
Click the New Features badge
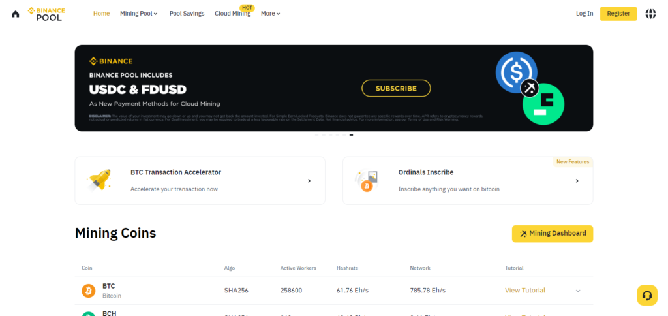[573, 162]
